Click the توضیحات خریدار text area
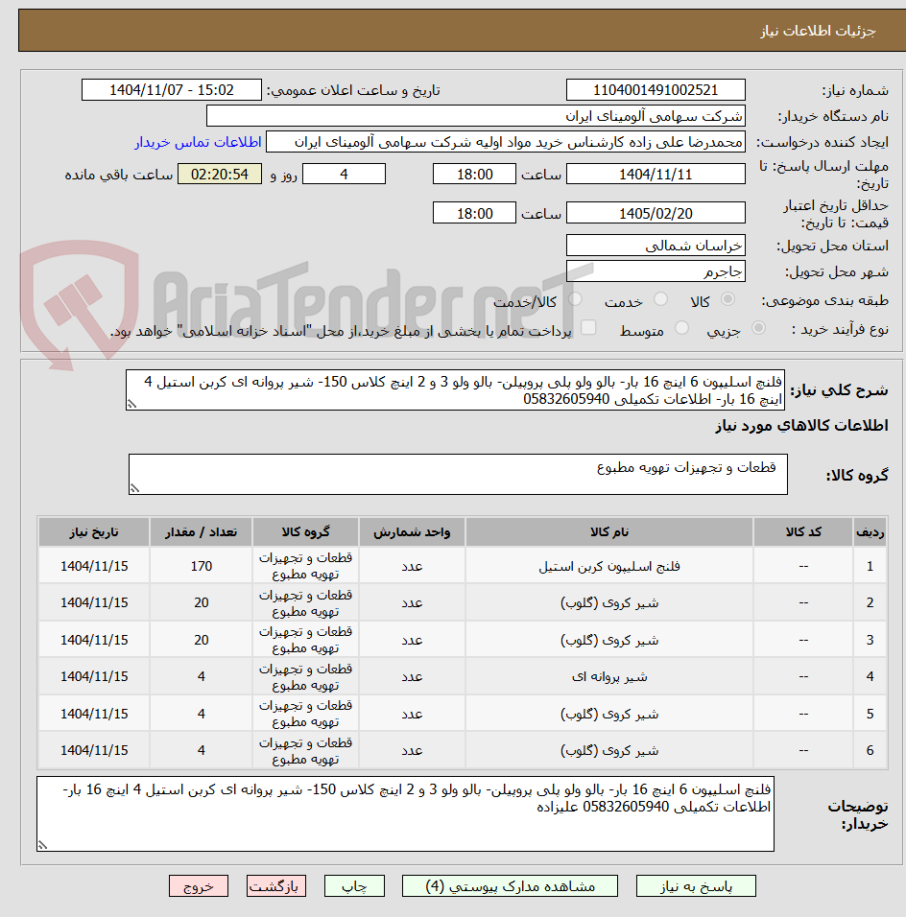This screenshot has width=906, height=917. click(406, 813)
